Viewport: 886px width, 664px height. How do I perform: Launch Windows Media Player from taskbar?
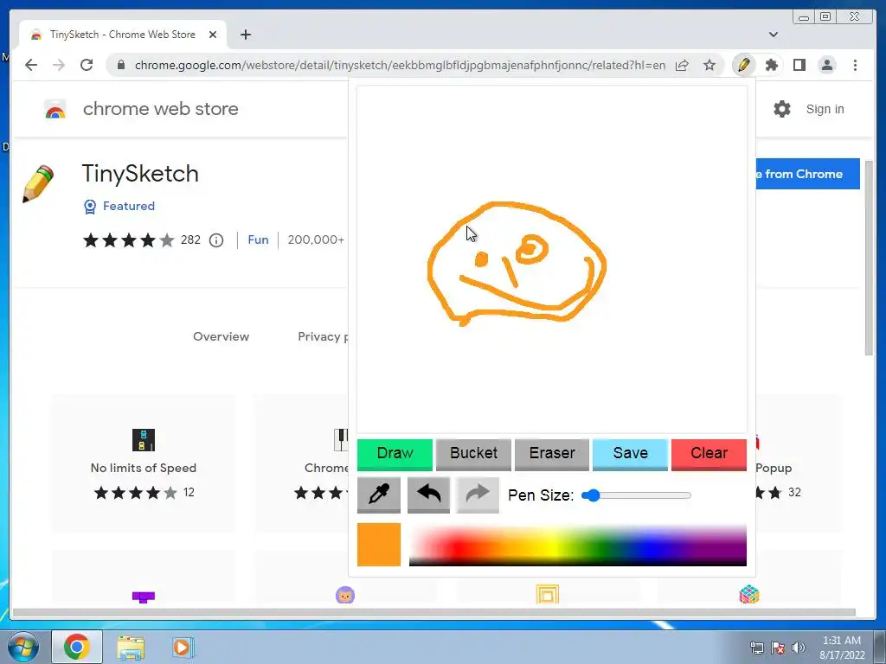[x=182, y=647]
